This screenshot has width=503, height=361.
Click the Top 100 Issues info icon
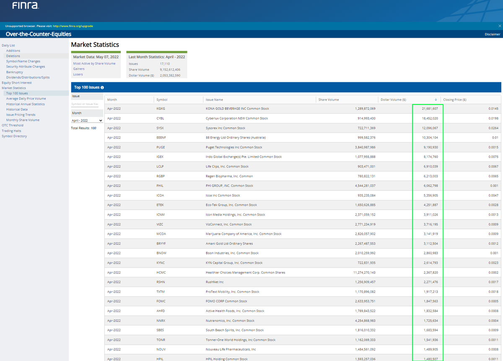pyautogui.click(x=102, y=87)
